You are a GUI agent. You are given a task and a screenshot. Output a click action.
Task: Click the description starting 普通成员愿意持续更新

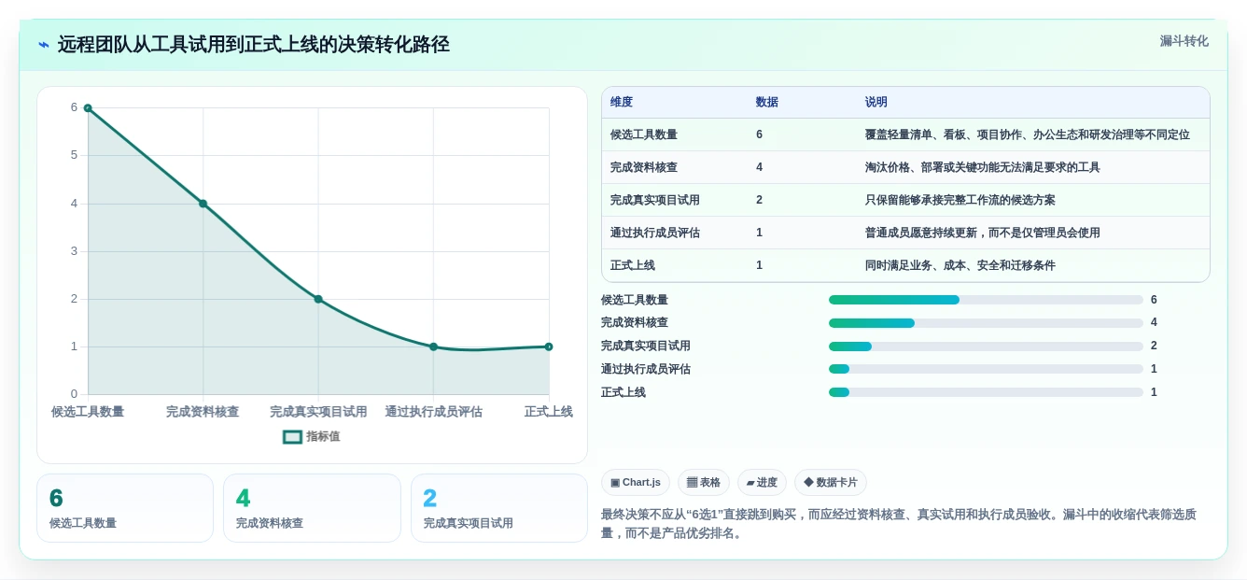(x=983, y=233)
